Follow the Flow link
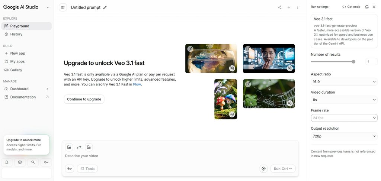This screenshot has height=181, width=381. coord(137,84)
